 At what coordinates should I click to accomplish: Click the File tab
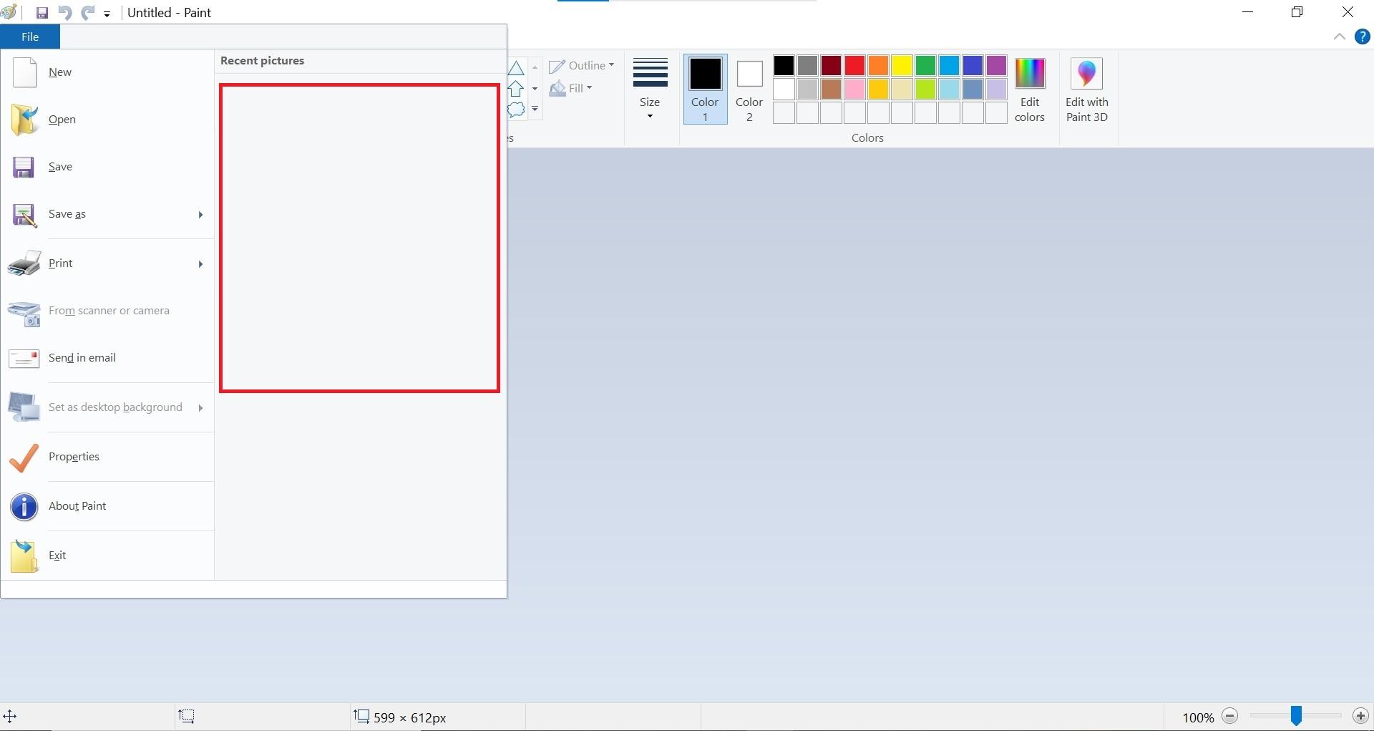click(30, 37)
